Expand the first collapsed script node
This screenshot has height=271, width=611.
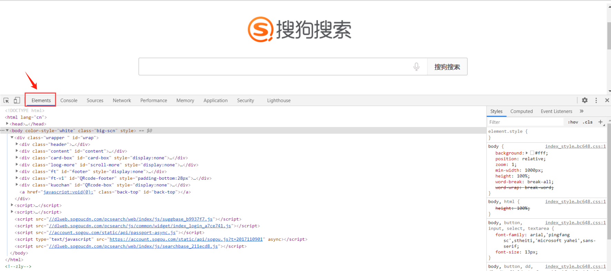pyautogui.click(x=12, y=205)
